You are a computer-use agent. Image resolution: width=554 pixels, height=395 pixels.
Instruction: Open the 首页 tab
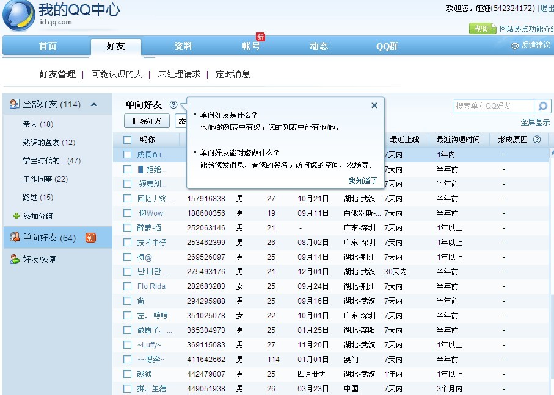pyautogui.click(x=48, y=46)
